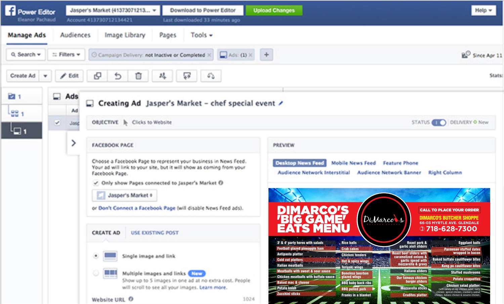
Task: Open the Tools dropdown menu
Action: pyautogui.click(x=202, y=35)
